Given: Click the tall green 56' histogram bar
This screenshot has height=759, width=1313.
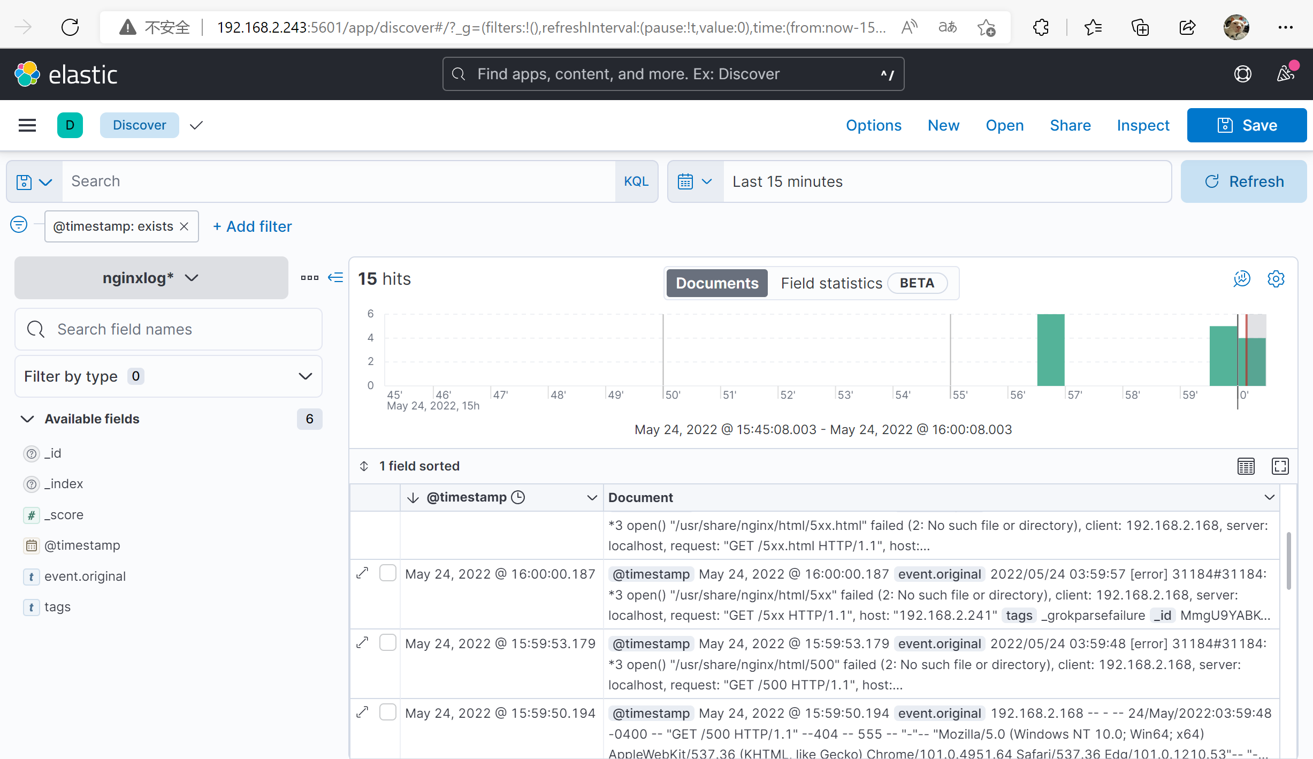Looking at the screenshot, I should click(x=1050, y=350).
